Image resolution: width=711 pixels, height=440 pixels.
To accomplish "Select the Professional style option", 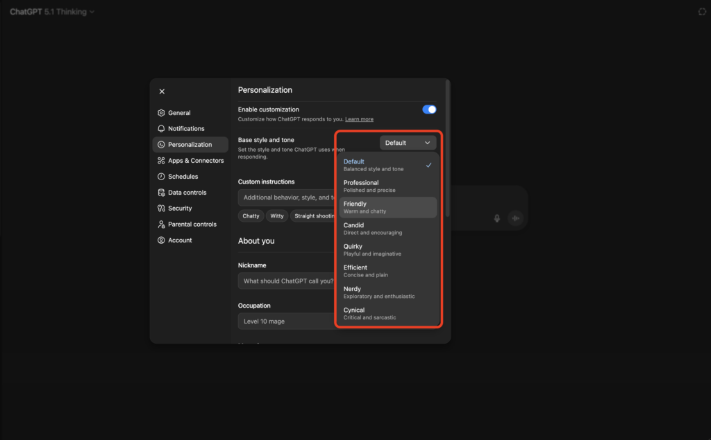I will coord(387,186).
